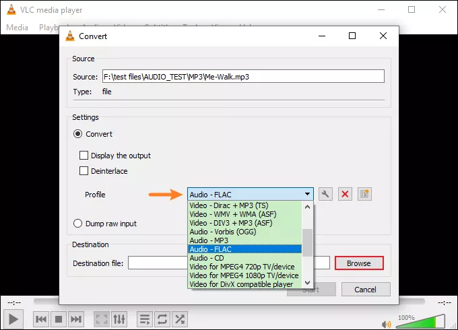This screenshot has width=458, height=330.
Task: Click scroll up arrow in profile list
Action: coord(307,207)
